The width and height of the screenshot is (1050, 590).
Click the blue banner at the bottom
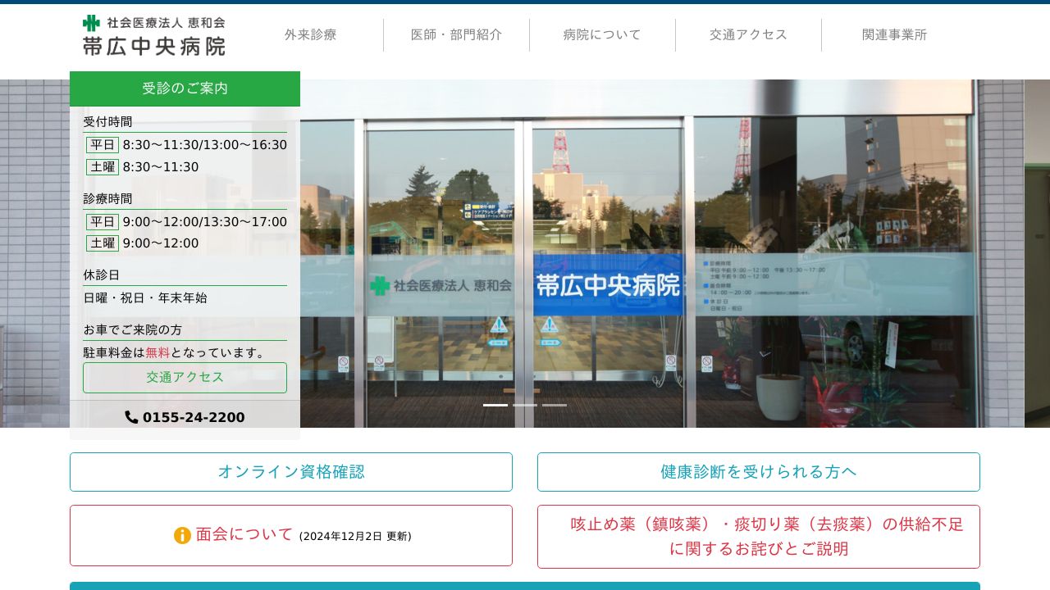point(525,588)
